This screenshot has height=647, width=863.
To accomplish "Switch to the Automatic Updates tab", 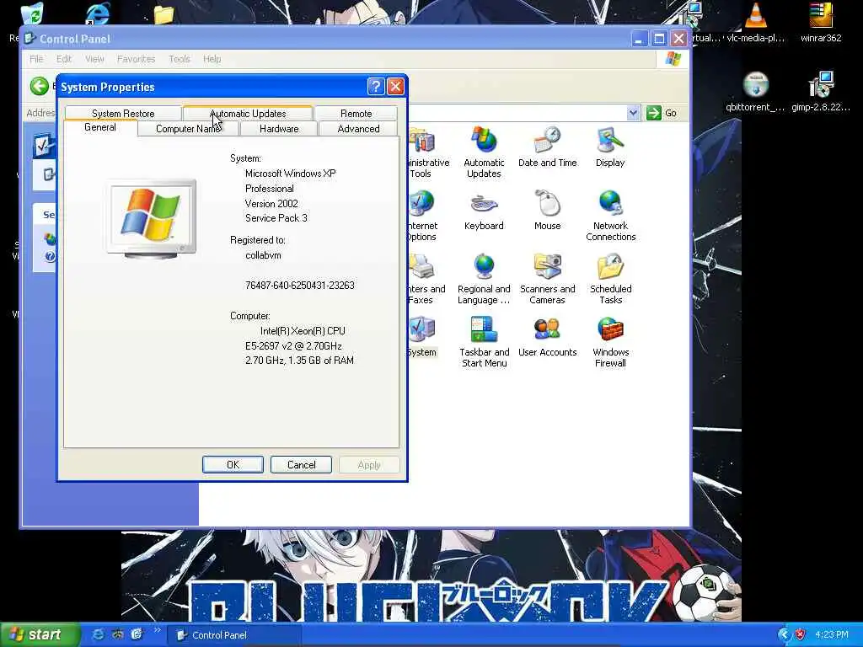I will point(248,114).
